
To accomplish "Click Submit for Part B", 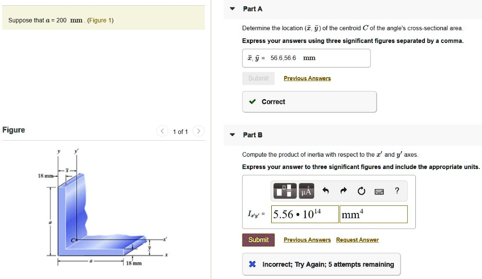I will (x=258, y=240).
